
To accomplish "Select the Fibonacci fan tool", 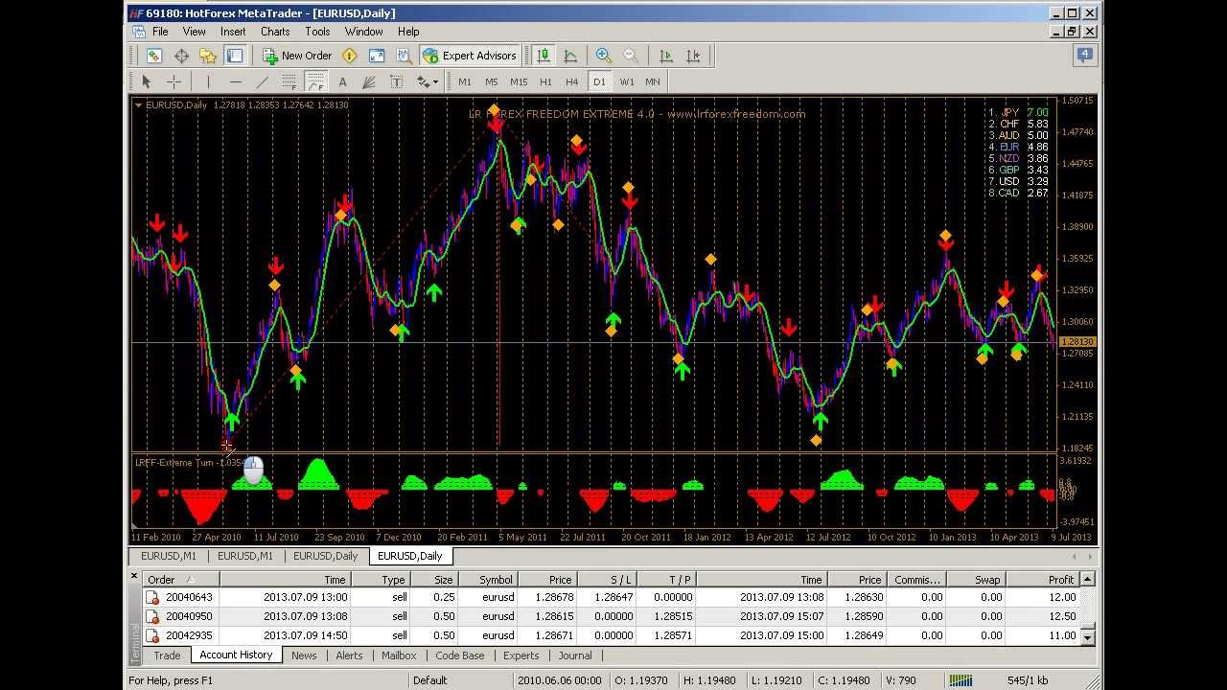I will coord(369,81).
